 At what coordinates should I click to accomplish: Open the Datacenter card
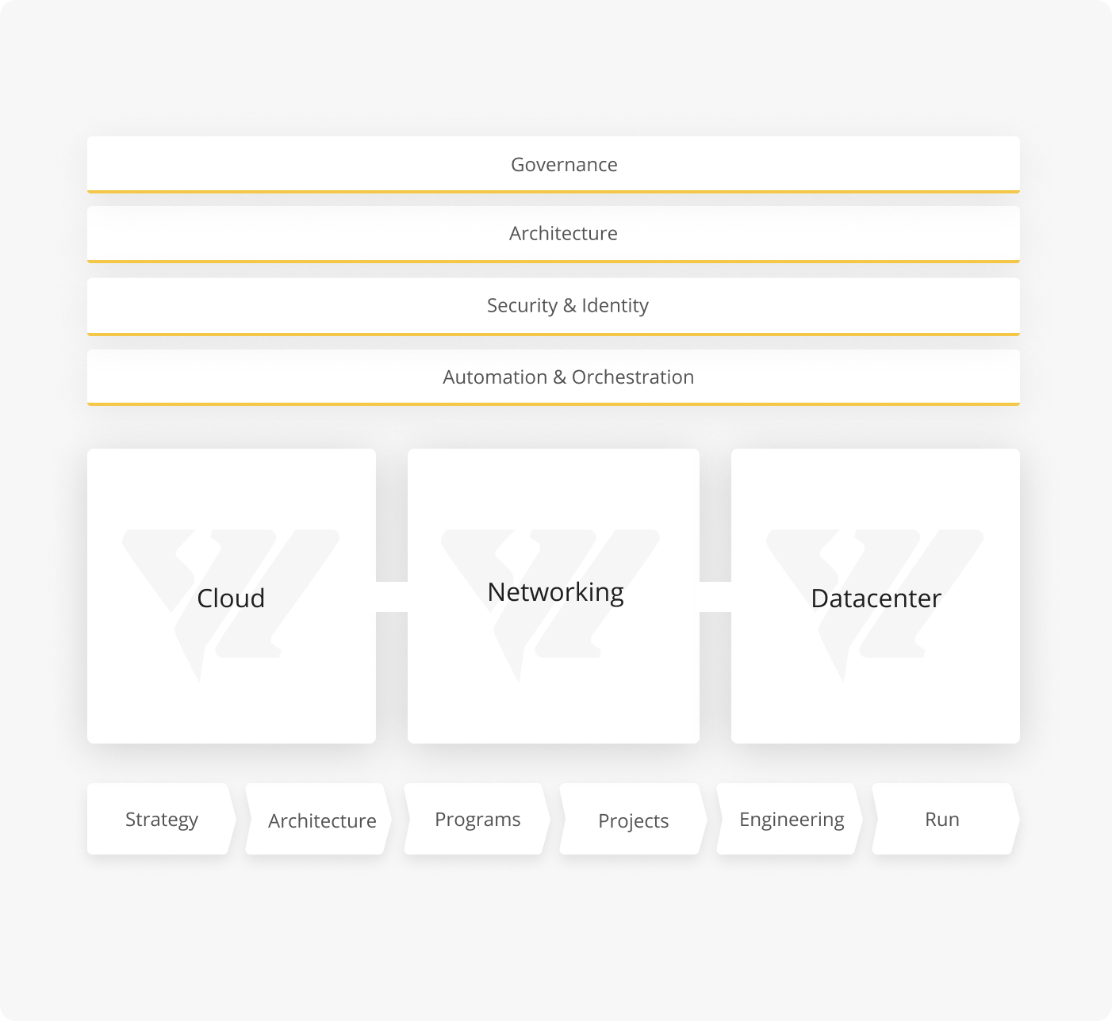click(876, 596)
